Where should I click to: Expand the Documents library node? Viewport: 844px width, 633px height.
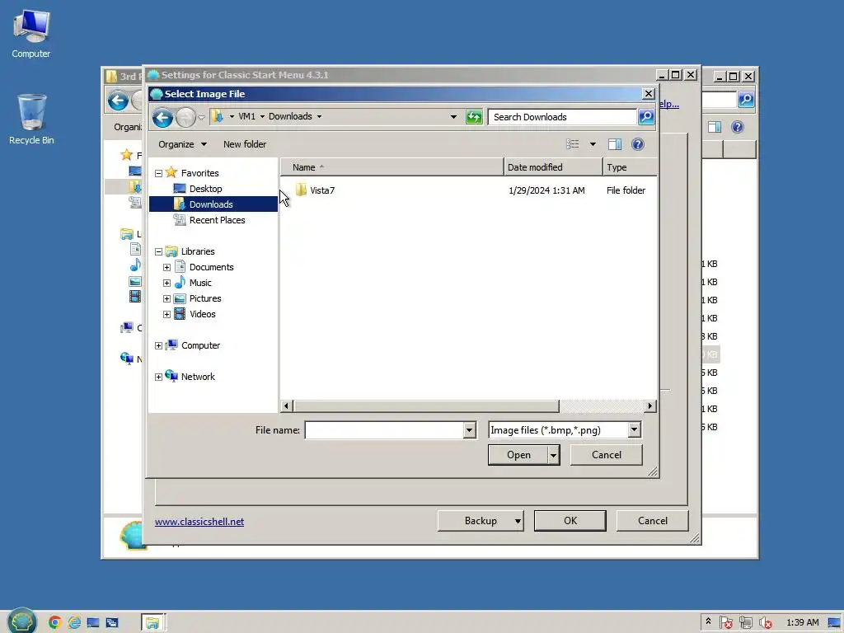pyautogui.click(x=166, y=267)
